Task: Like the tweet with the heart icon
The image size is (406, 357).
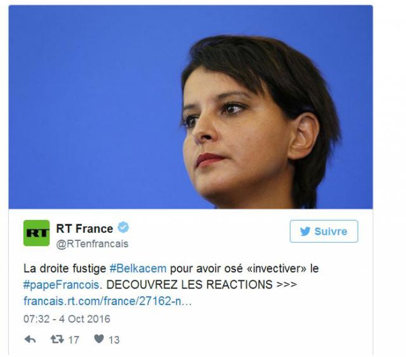Action: tap(99, 339)
